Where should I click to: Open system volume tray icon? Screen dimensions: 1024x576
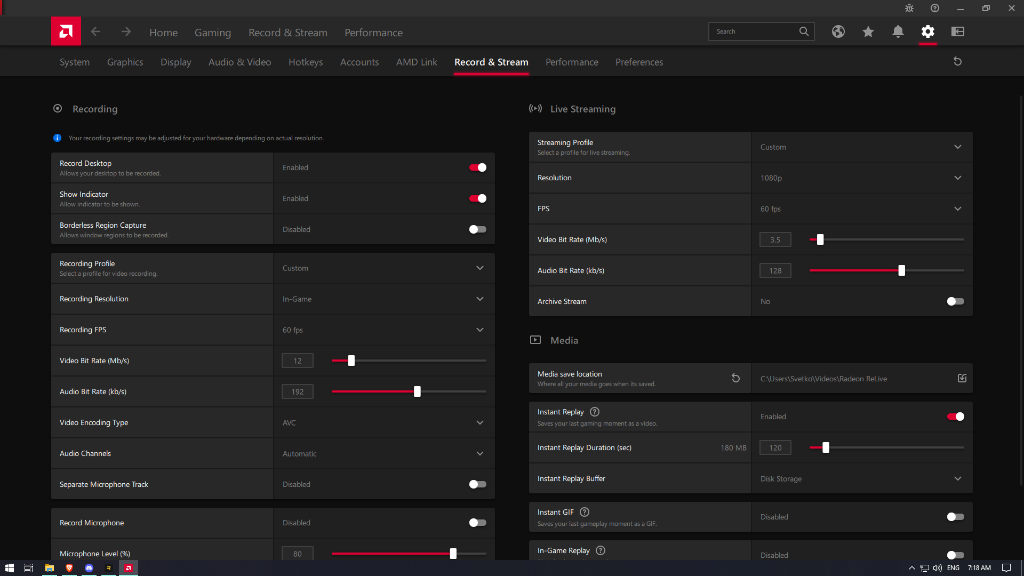pos(937,568)
